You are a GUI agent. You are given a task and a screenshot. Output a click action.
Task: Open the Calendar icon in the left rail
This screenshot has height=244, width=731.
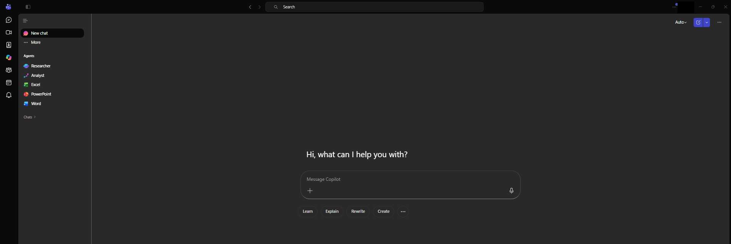(9, 83)
